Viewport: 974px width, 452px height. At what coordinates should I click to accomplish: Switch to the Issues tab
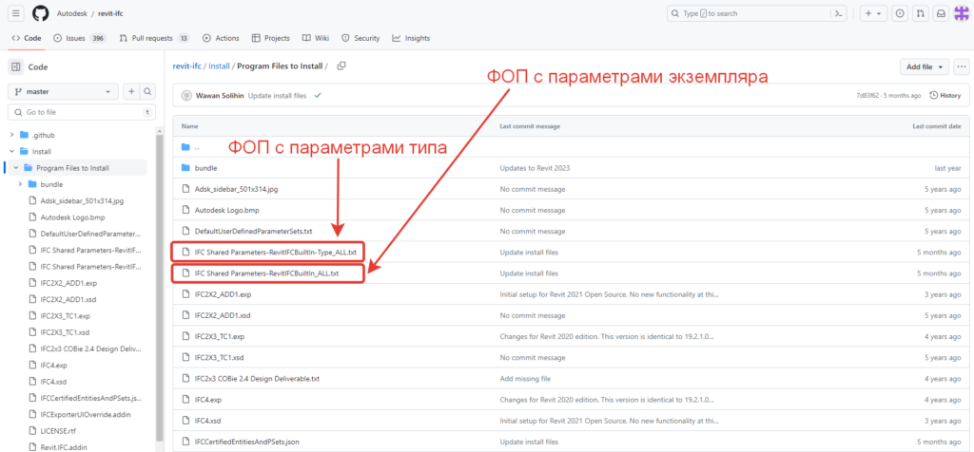[80, 38]
